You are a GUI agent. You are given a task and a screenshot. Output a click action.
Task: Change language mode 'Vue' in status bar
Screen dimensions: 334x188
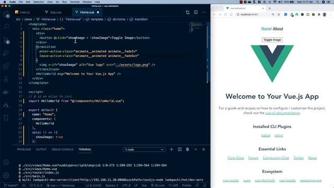pos(144,185)
